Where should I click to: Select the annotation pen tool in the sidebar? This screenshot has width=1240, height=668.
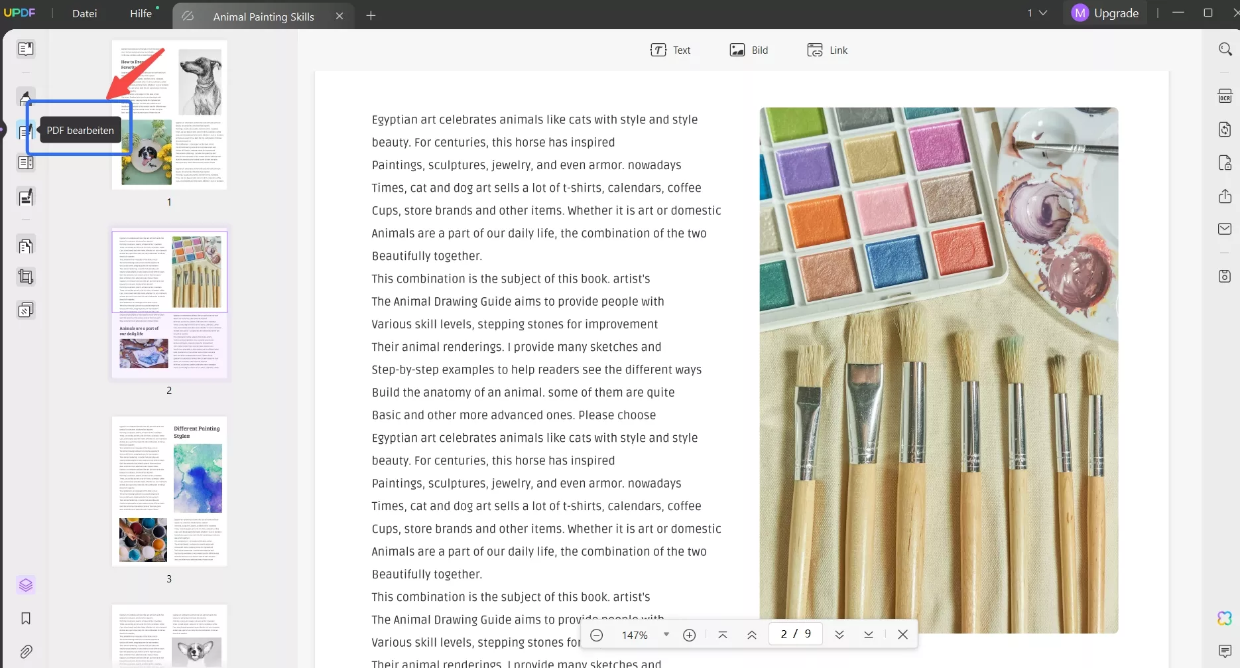tap(26, 97)
